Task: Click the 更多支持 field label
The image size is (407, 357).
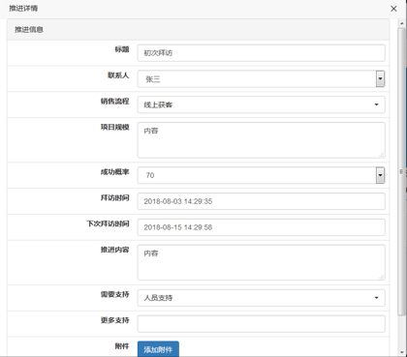Action: [x=114, y=320]
